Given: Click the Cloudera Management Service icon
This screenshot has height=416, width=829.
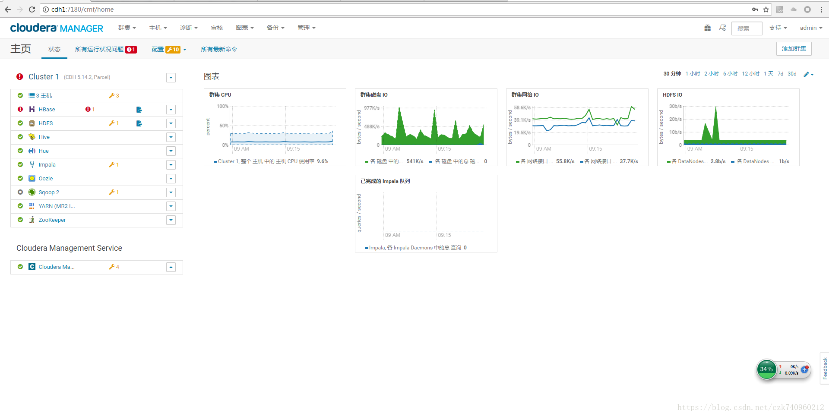Looking at the screenshot, I should pyautogui.click(x=32, y=267).
